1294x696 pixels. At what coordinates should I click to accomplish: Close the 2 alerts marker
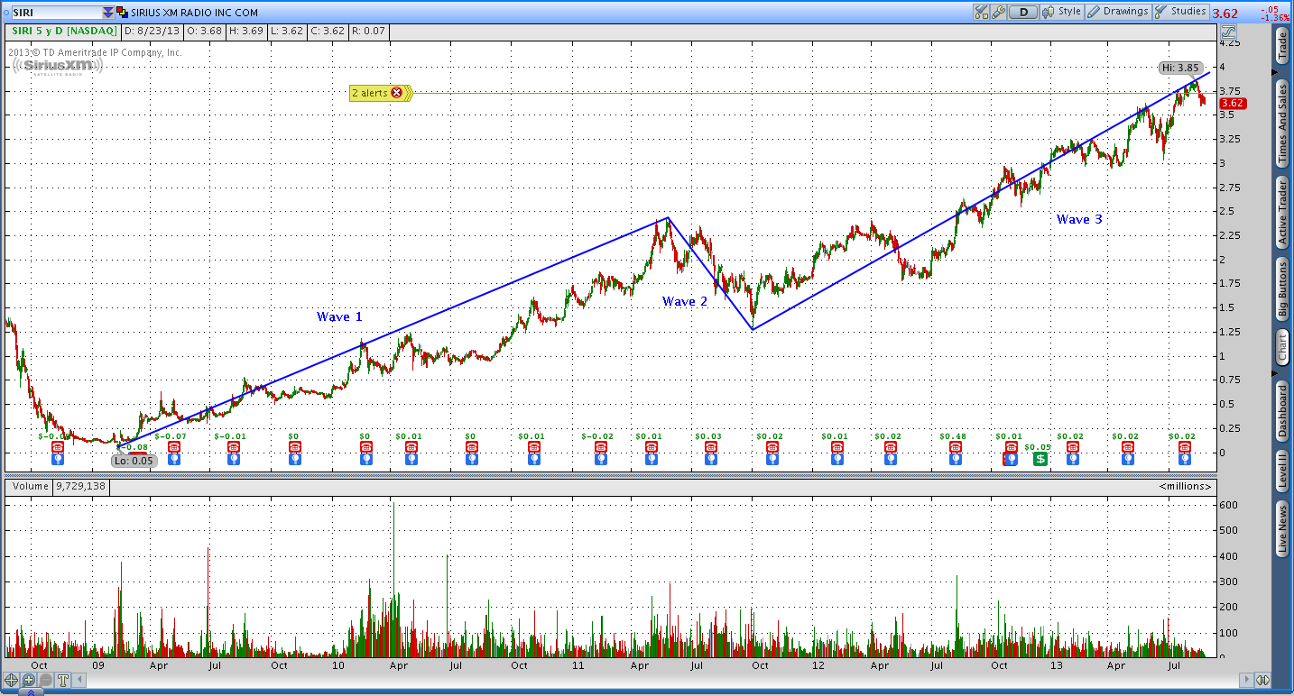(396, 93)
